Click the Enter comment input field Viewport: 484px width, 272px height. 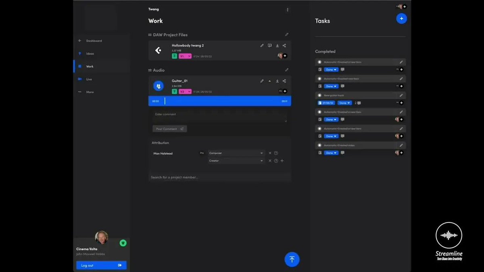[220, 114]
